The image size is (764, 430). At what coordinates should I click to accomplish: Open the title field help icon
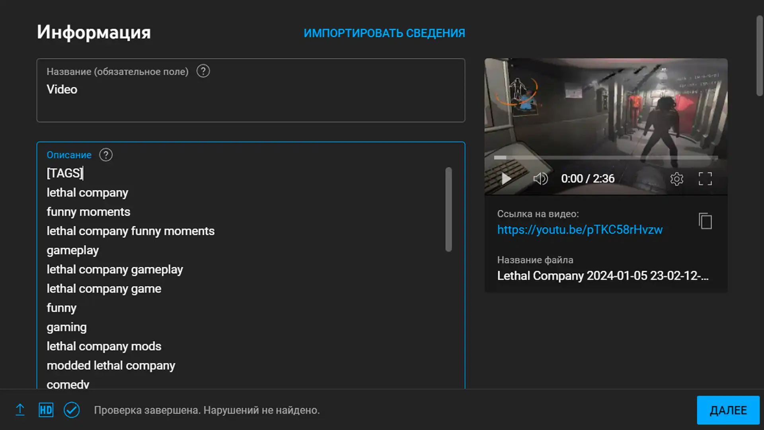[203, 71]
